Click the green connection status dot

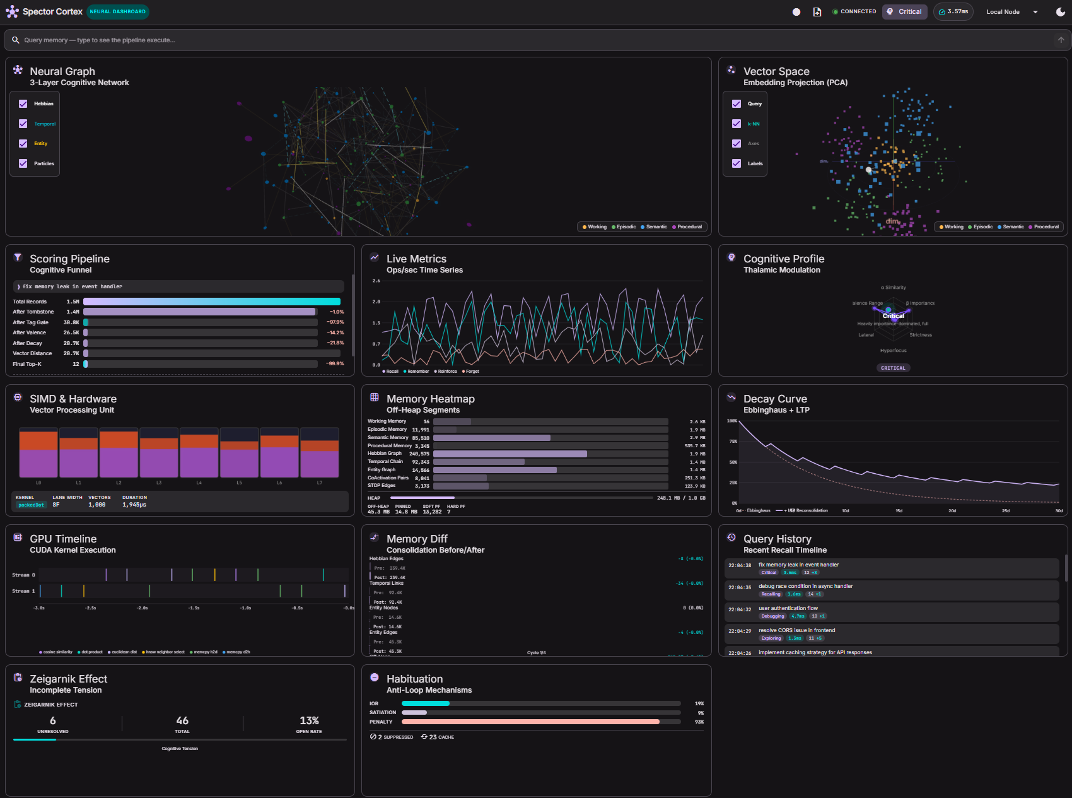pos(836,12)
